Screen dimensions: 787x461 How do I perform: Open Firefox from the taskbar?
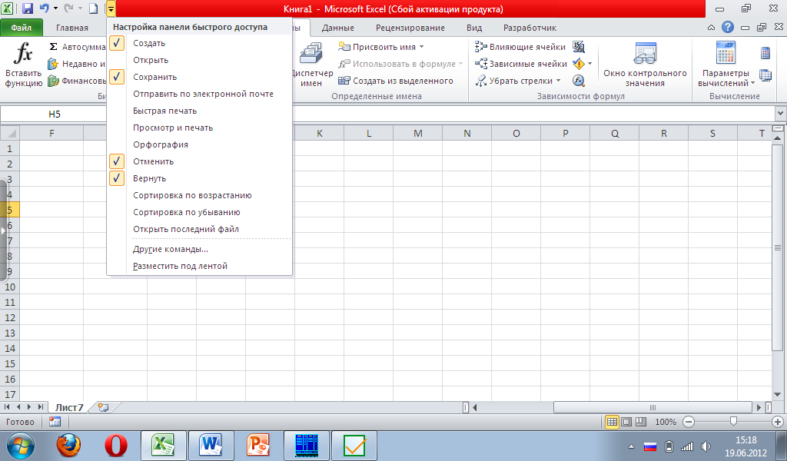pyautogui.click(x=68, y=446)
